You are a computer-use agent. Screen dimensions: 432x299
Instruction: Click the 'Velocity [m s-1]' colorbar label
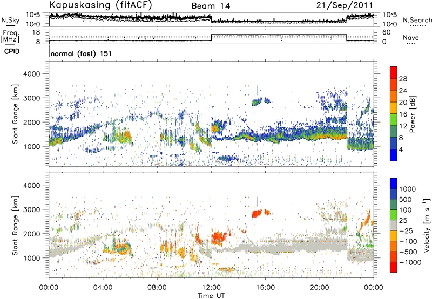tap(427, 225)
